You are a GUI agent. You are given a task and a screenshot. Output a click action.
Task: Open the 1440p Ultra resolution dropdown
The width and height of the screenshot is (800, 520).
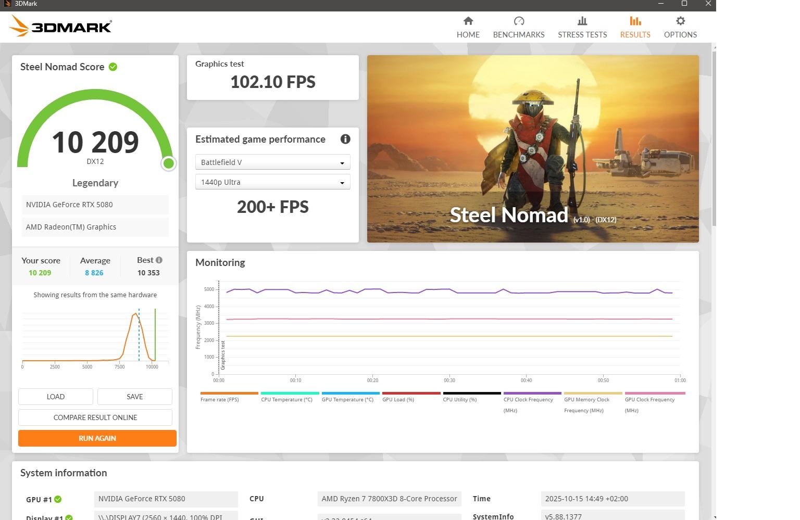(x=272, y=182)
